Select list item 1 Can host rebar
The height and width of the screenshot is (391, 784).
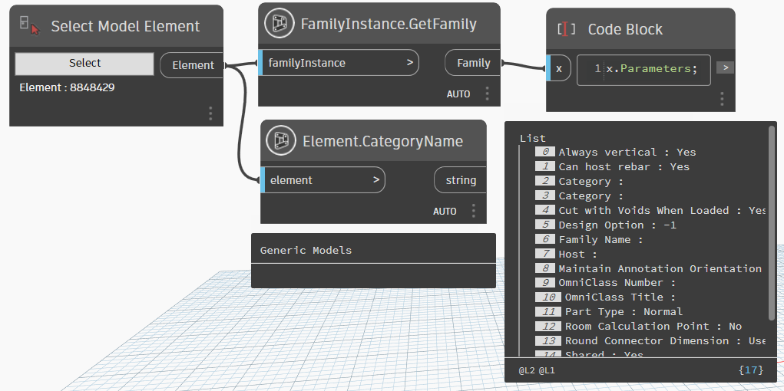[x=612, y=167]
